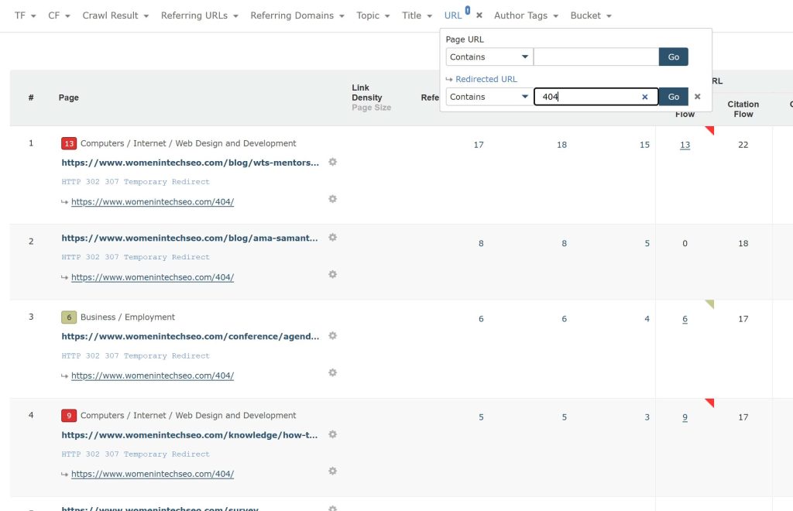Open the Redirected URL Contains dropdown
The height and width of the screenshot is (511, 793).
(x=489, y=97)
